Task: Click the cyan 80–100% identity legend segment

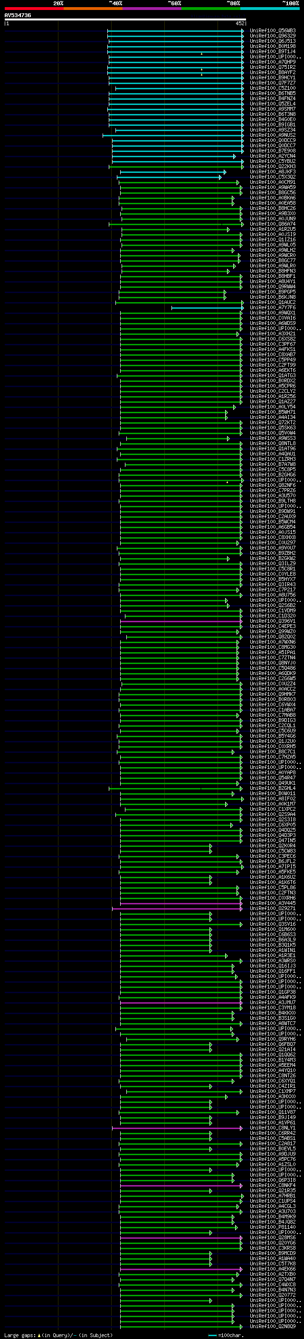Action: pyautogui.click(x=270, y=9)
